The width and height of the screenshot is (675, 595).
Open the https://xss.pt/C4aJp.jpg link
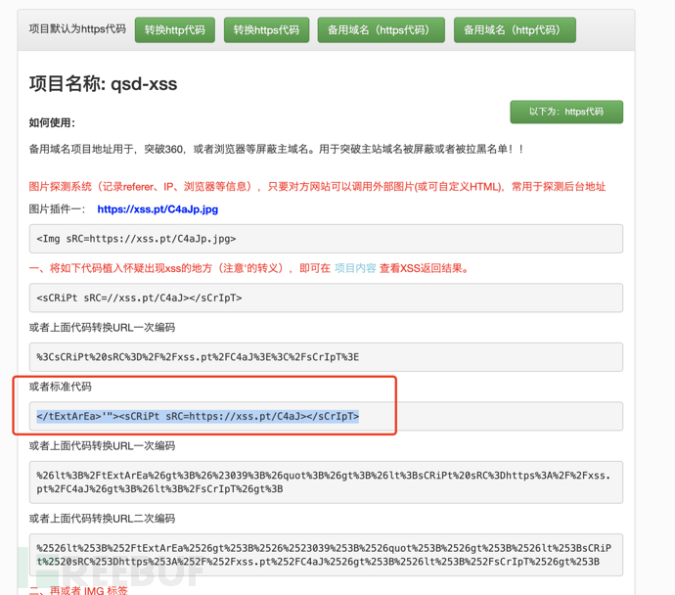[157, 209]
